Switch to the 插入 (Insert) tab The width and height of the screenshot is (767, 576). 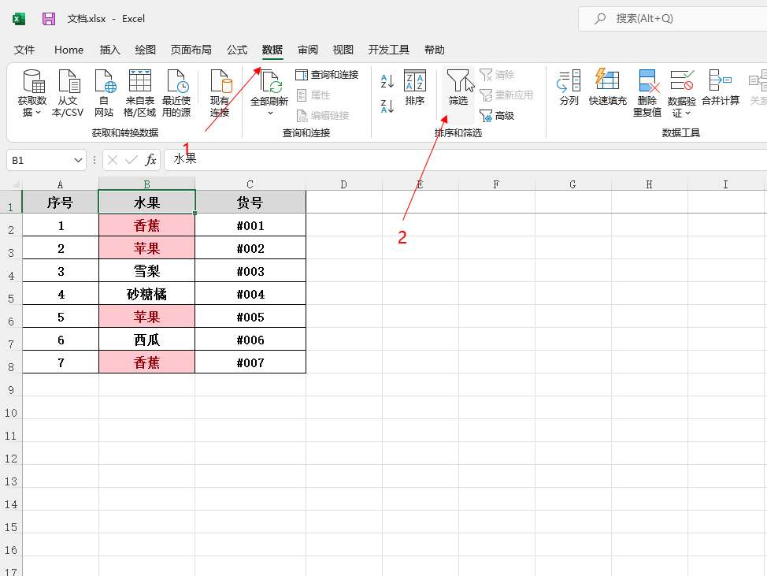110,50
